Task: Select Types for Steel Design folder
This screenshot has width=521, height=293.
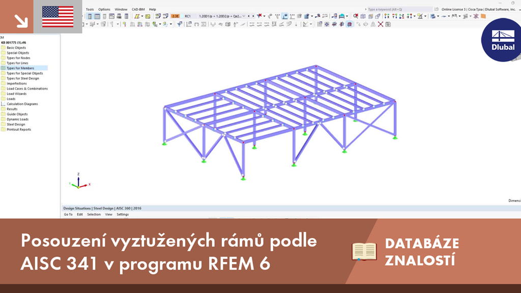Action: [23, 78]
